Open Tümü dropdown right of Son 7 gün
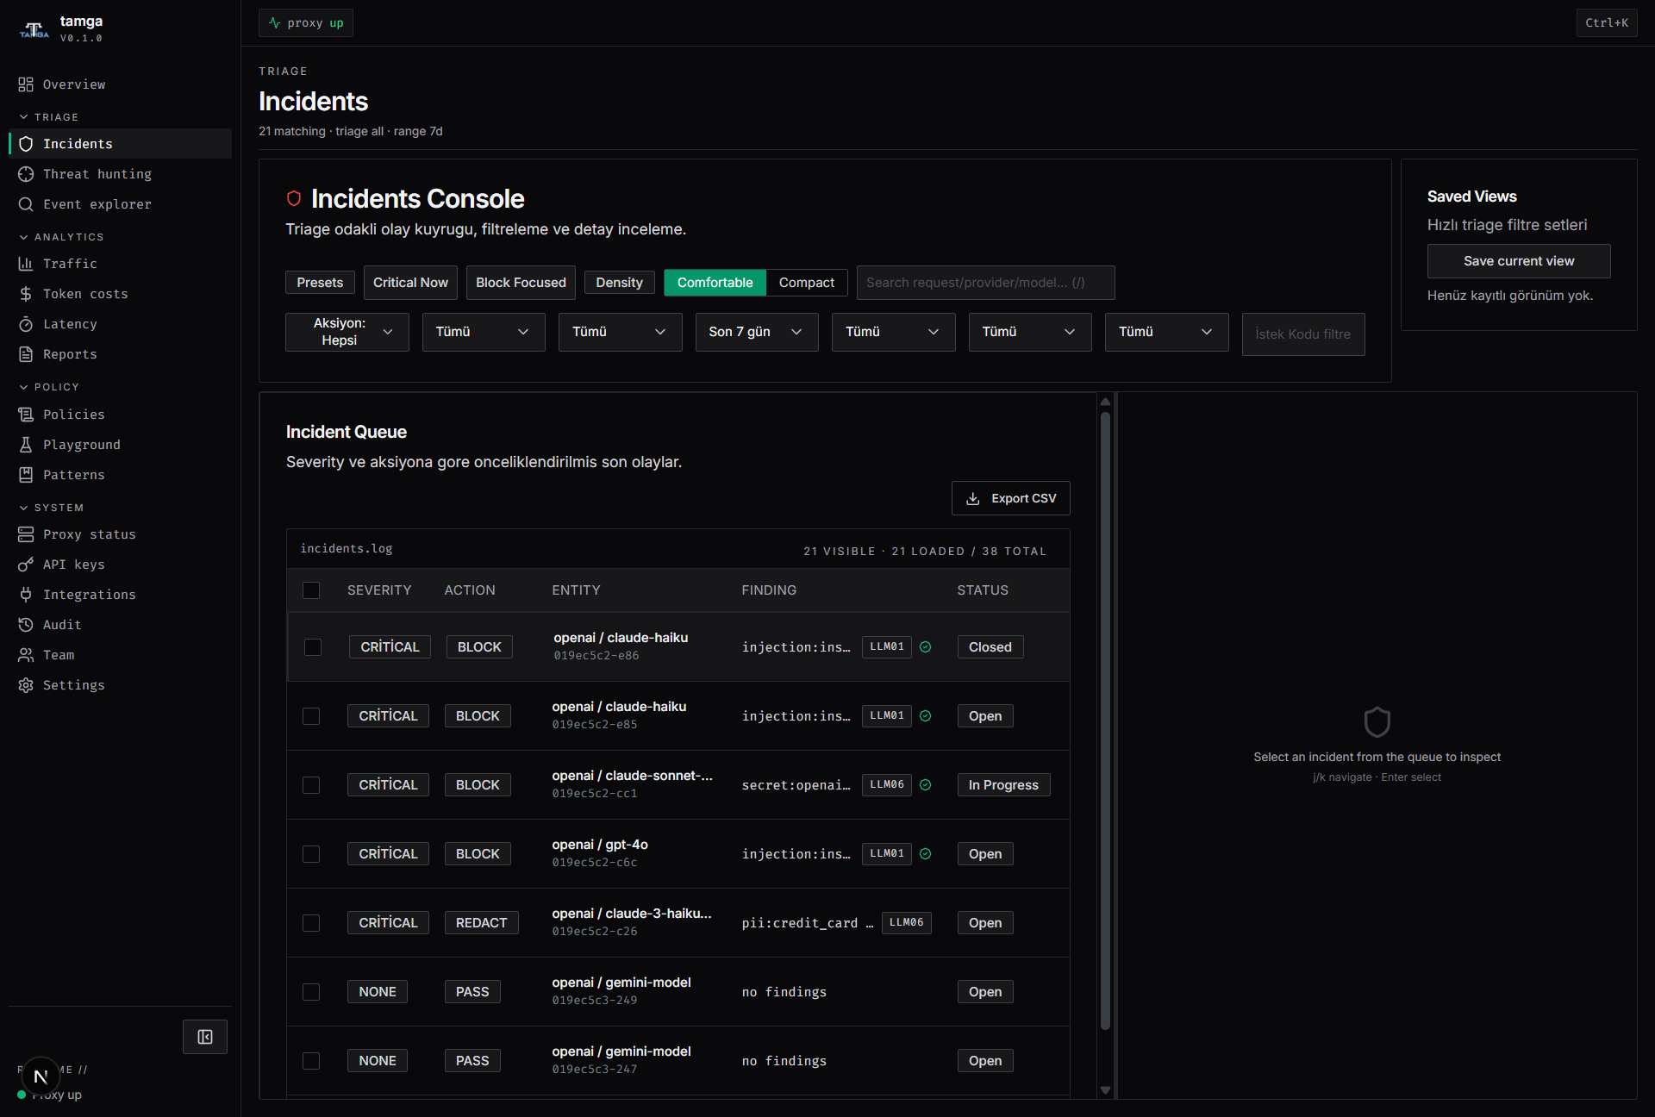The width and height of the screenshot is (1655, 1117). click(x=894, y=332)
